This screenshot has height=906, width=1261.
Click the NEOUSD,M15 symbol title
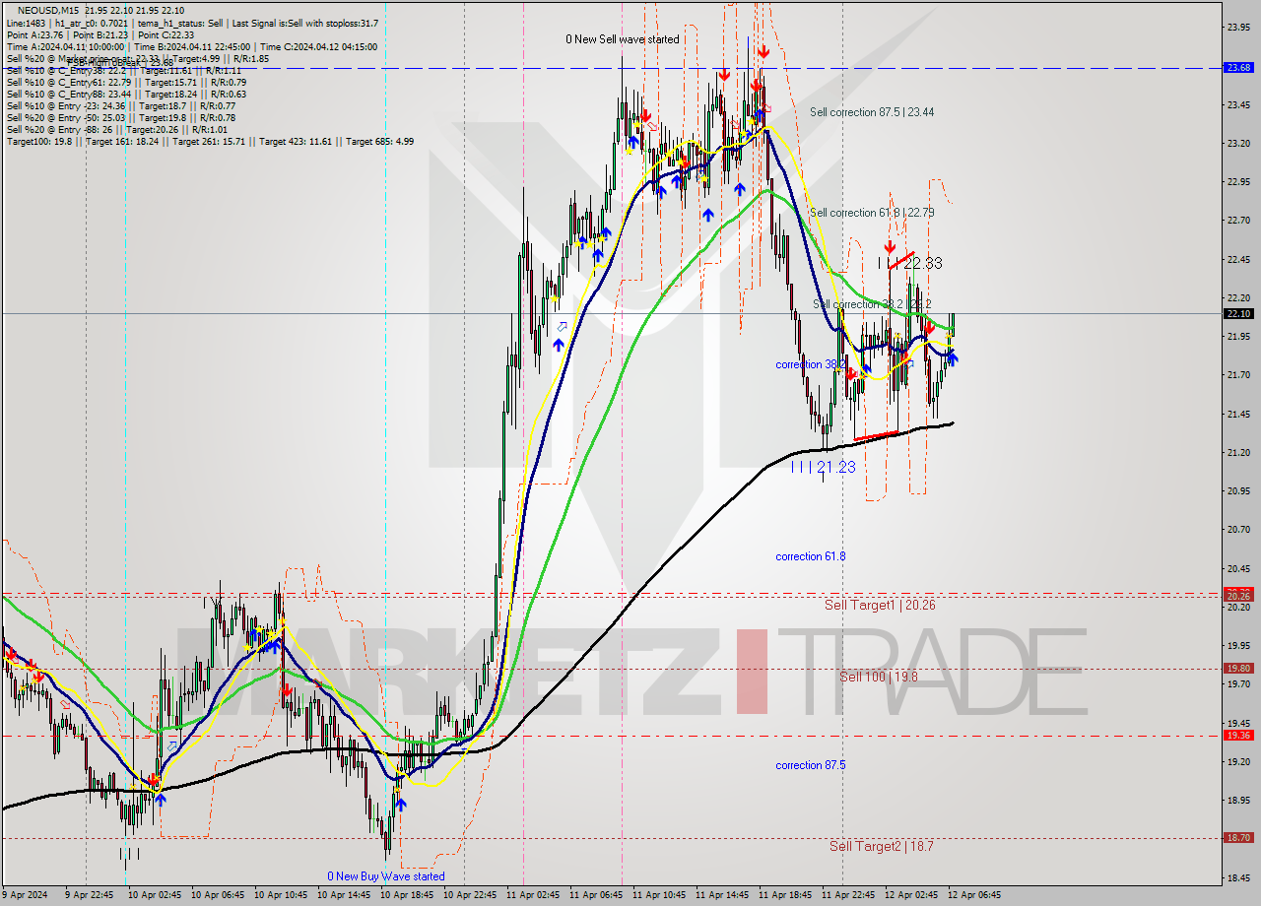click(50, 11)
